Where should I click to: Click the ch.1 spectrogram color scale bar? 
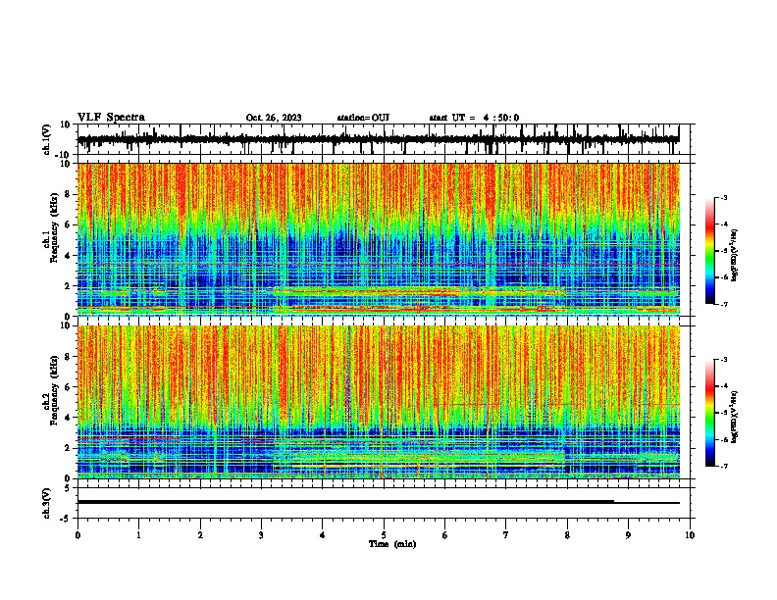click(x=710, y=251)
